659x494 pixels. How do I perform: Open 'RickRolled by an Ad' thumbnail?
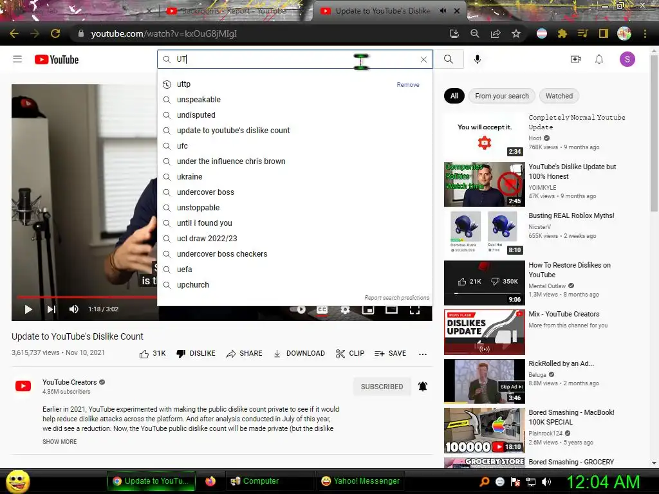click(x=484, y=381)
